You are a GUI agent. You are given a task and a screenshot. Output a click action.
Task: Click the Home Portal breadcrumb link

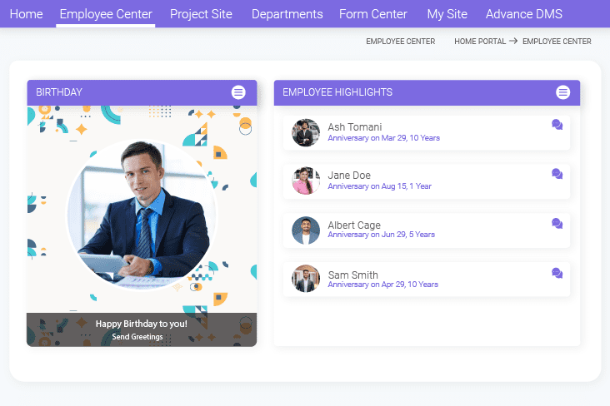point(480,42)
